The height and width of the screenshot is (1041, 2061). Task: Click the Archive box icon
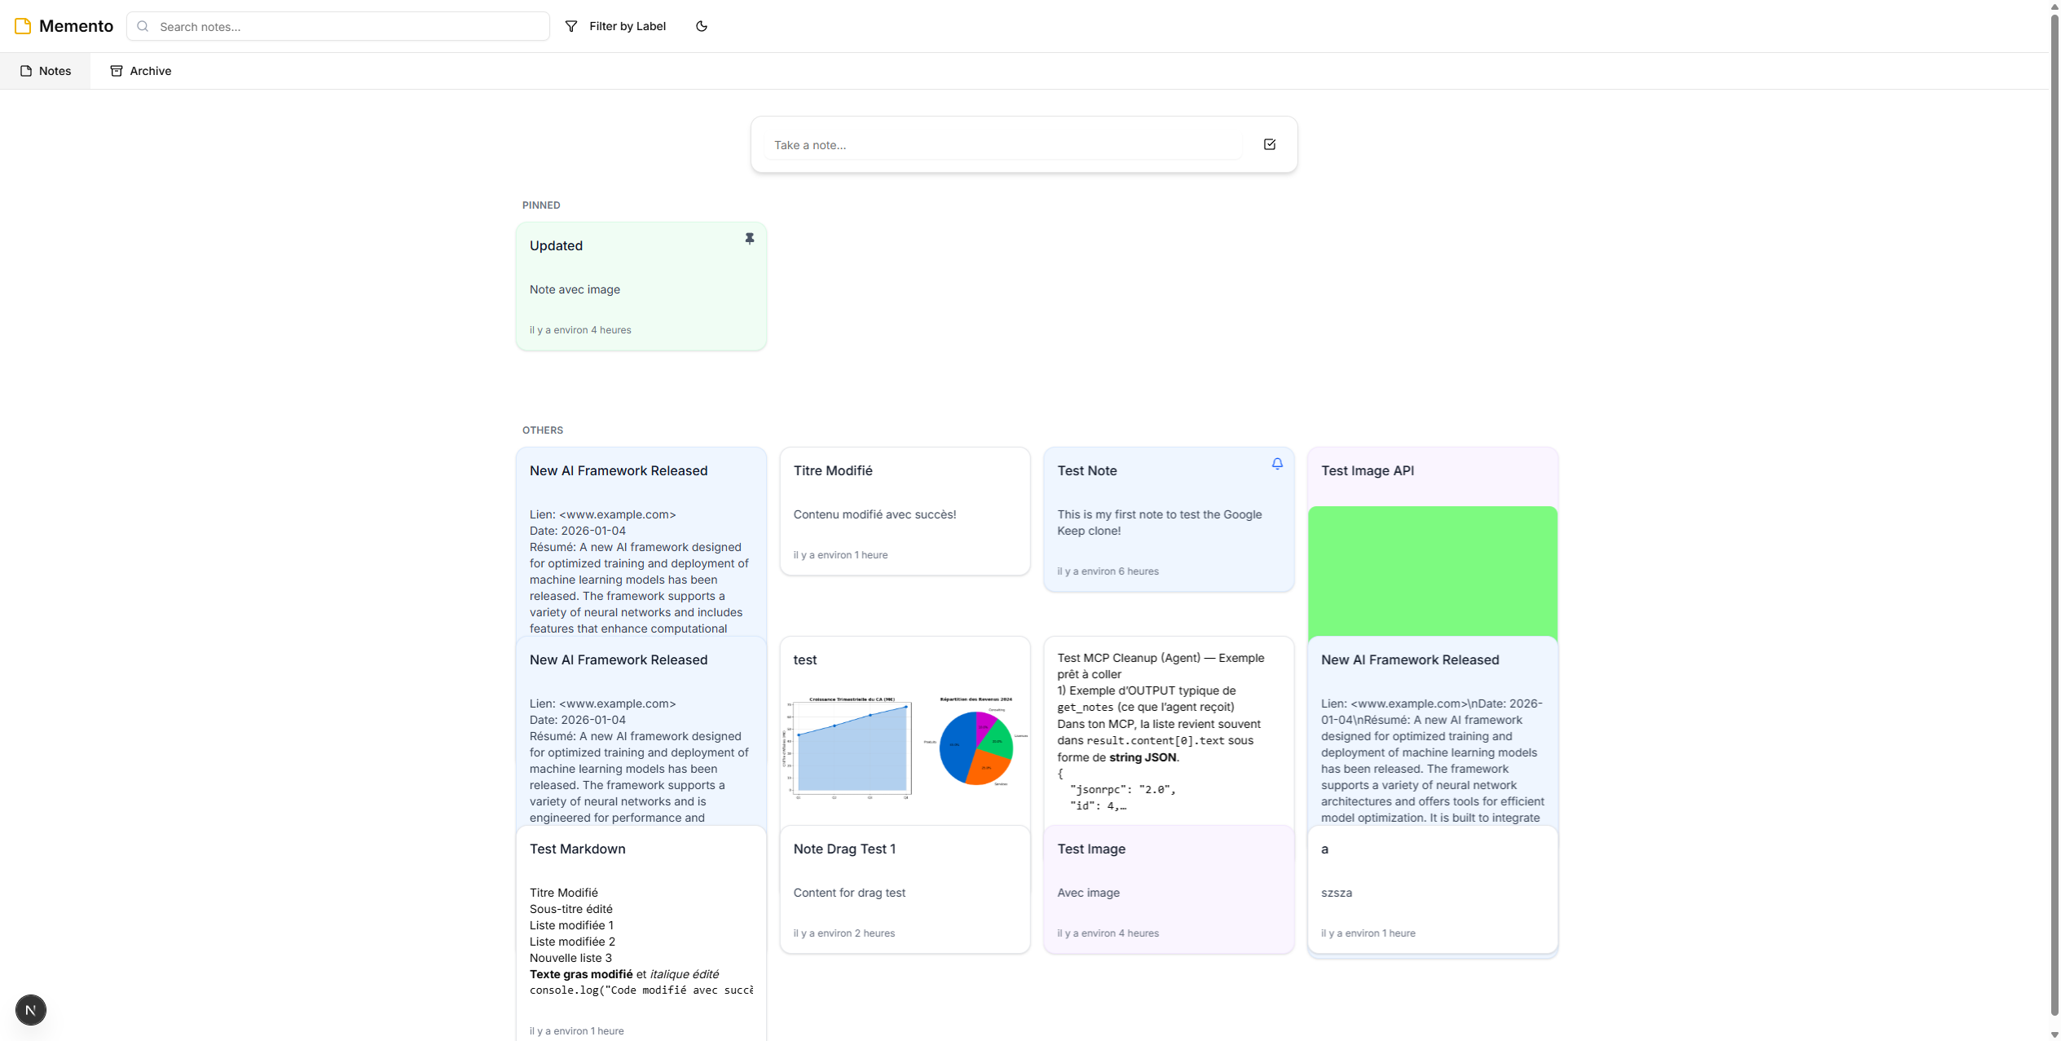click(117, 71)
